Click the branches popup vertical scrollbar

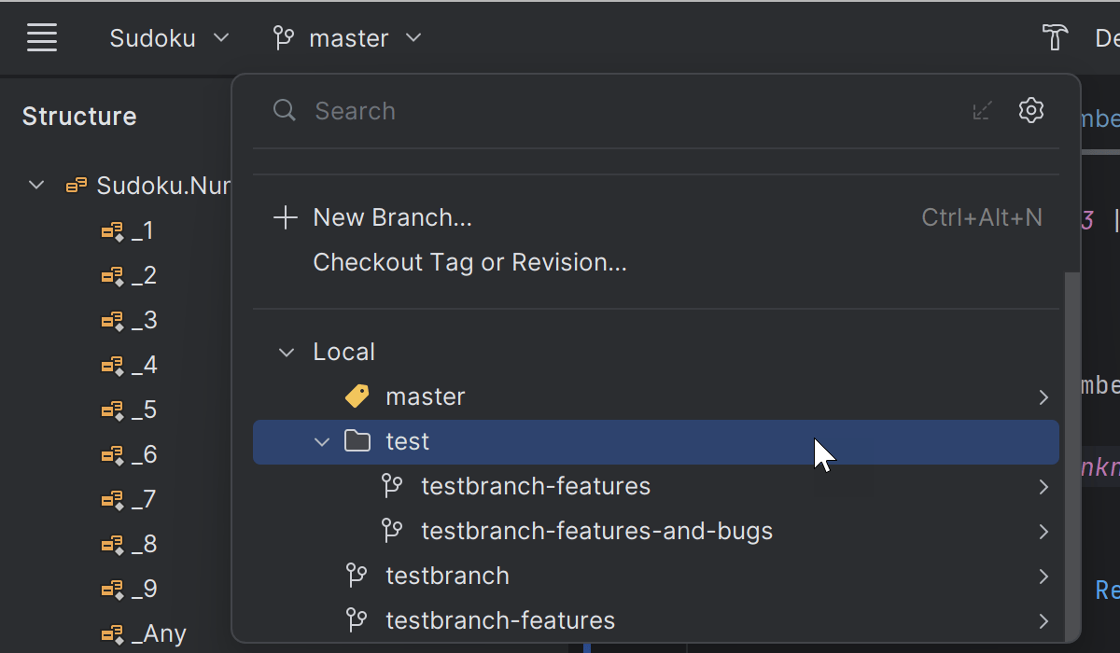pos(1071,448)
